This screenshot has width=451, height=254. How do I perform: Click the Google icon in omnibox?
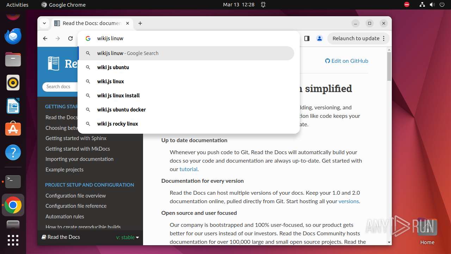click(x=88, y=38)
